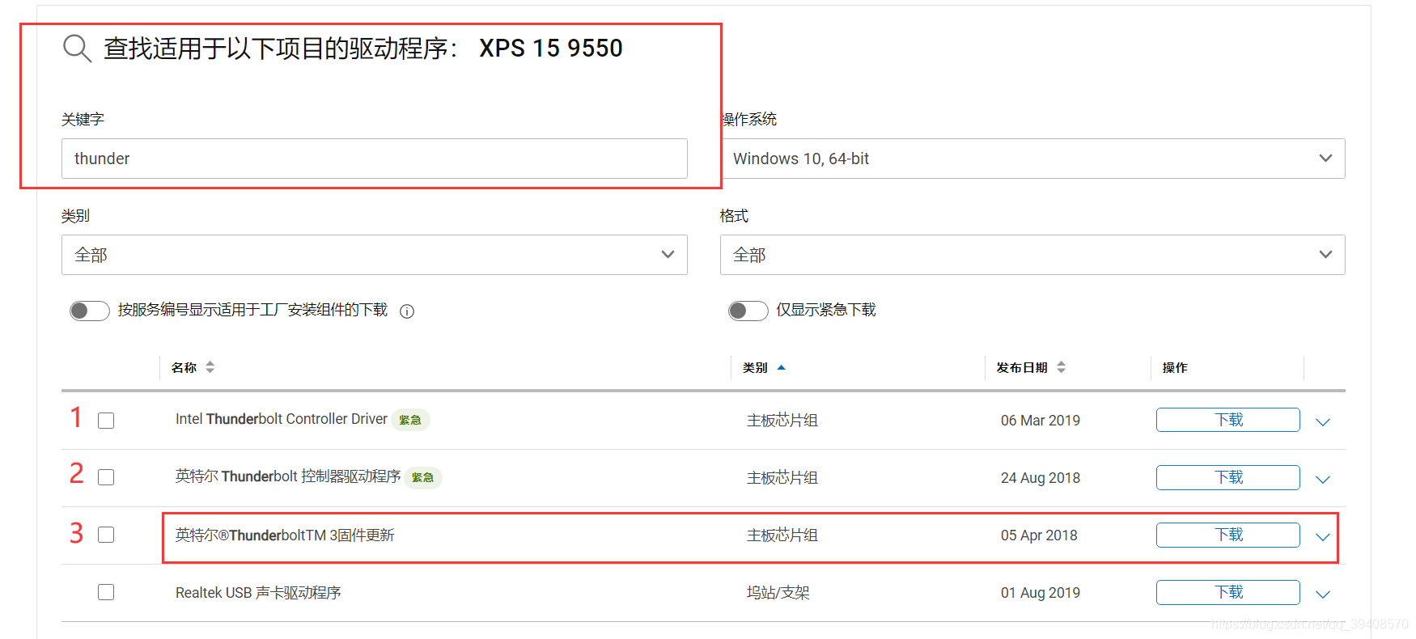Open the 格式 全部 dropdown
Viewport: 1416px width, 639px height.
(1032, 255)
